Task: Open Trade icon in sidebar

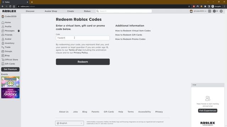Action: pyautogui.click(x=3, y=47)
